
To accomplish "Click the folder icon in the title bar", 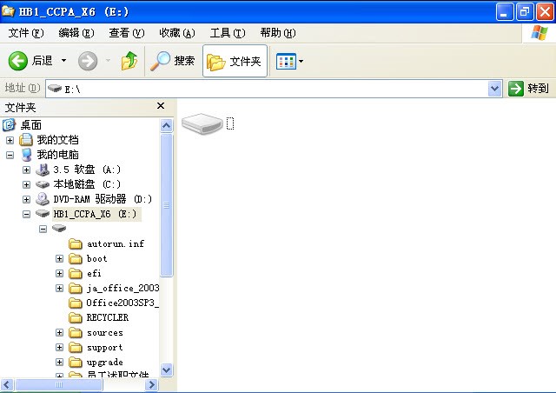I will [8, 11].
